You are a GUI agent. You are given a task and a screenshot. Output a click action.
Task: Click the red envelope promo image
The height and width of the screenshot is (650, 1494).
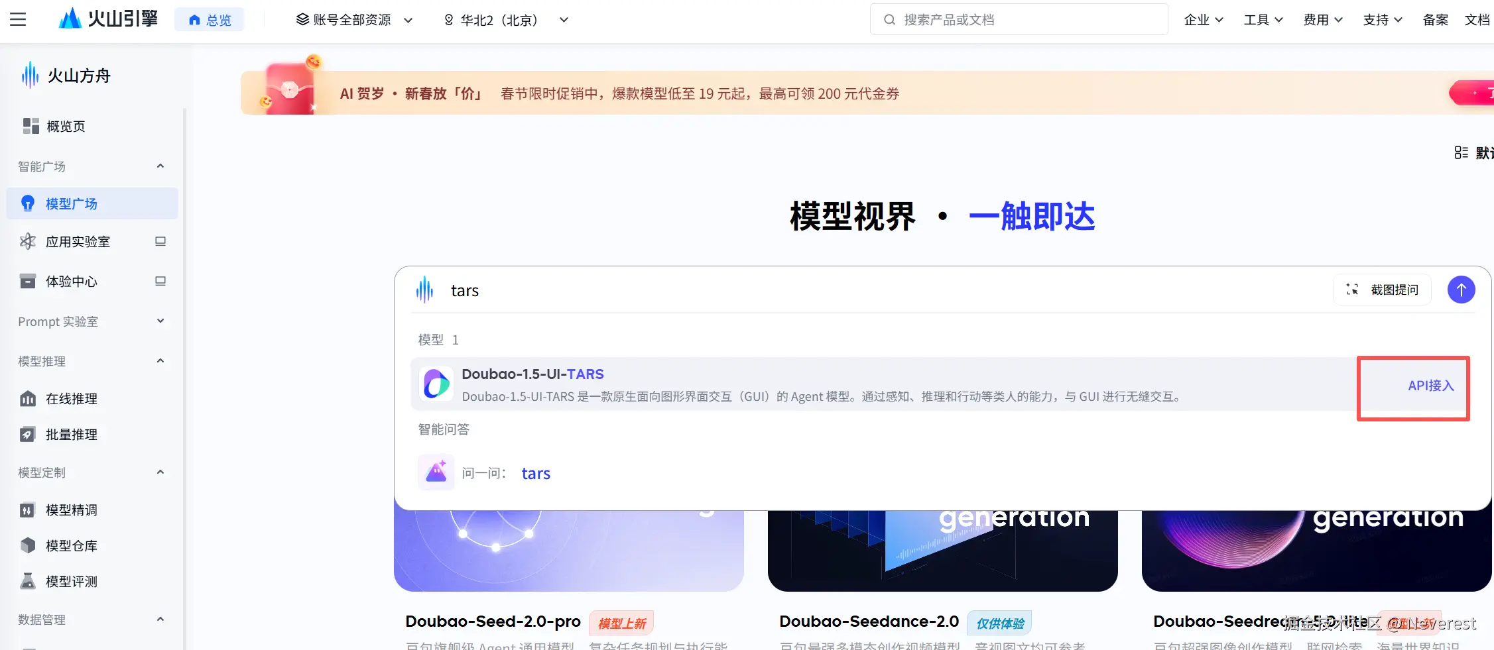(290, 87)
